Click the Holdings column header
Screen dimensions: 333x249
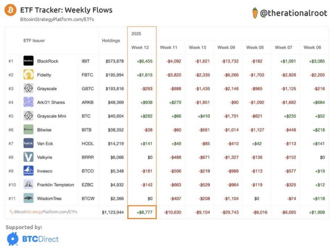(111, 41)
